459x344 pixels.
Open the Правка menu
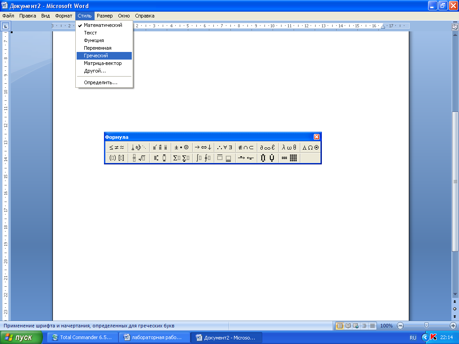(x=27, y=16)
